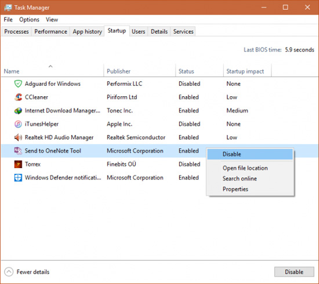This screenshot has width=319, height=284.
Task: Select the Realtek HD Audio speaker icon
Action: pyautogui.click(x=18, y=137)
